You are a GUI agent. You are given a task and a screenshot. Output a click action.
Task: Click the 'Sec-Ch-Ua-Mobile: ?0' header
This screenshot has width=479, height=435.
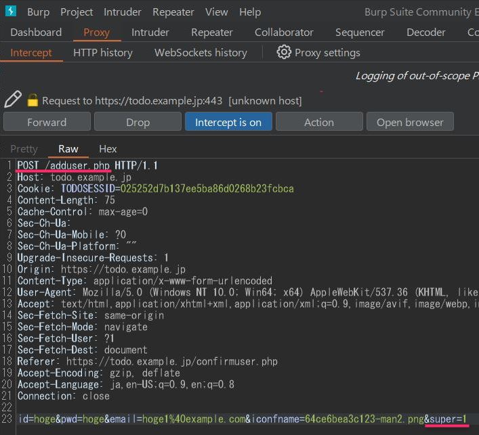click(x=72, y=234)
